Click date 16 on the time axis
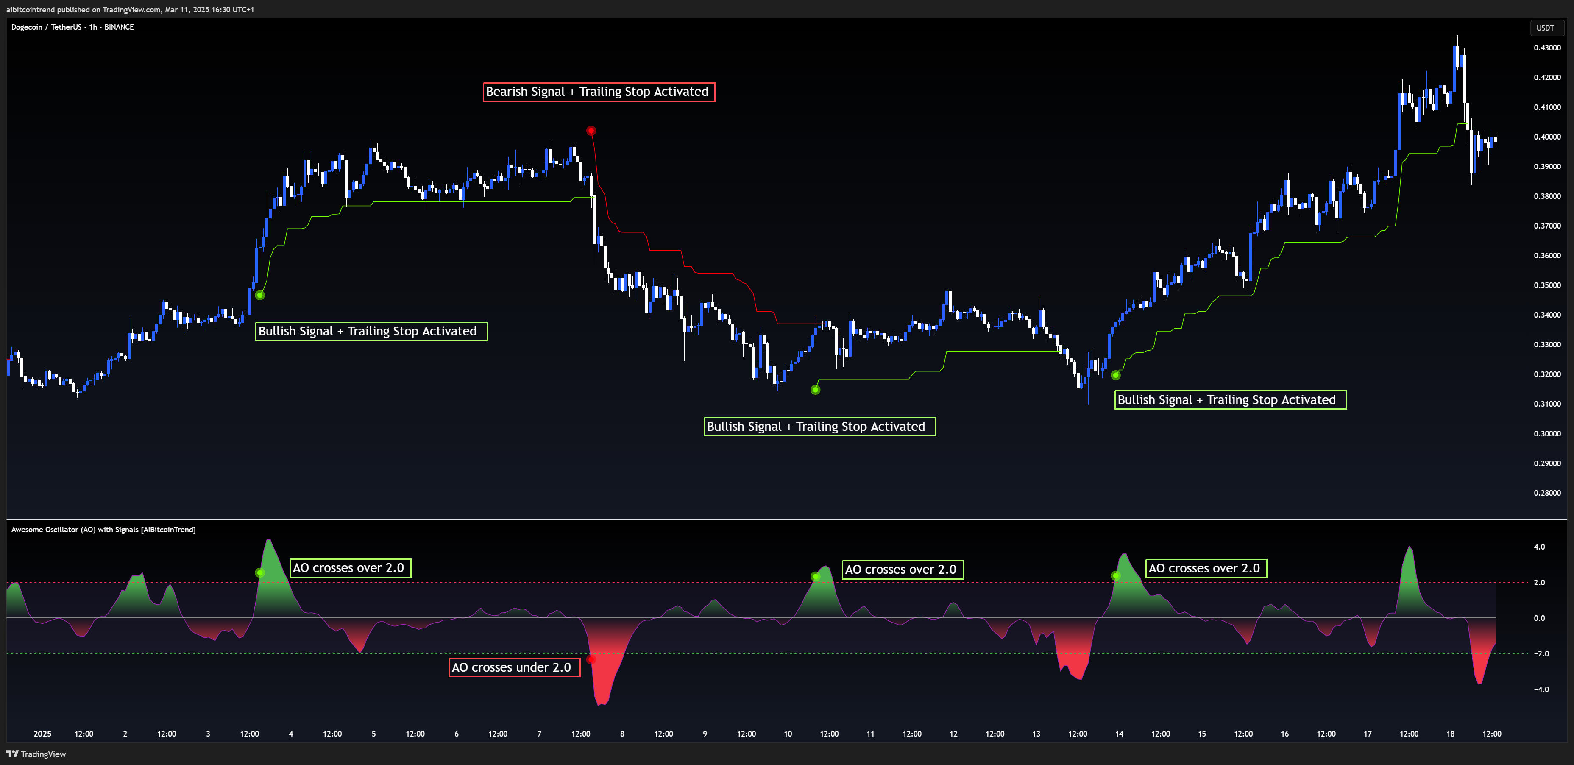The image size is (1574, 765). tap(1284, 734)
